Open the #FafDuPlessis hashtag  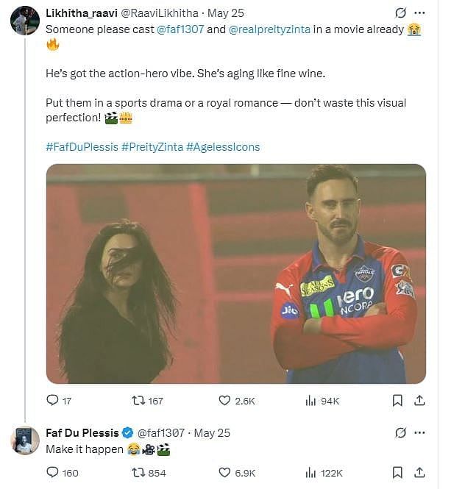(82, 146)
